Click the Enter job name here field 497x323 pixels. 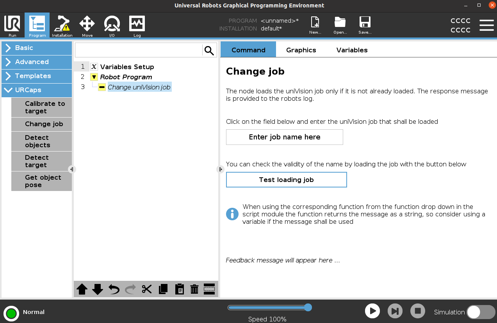284,137
